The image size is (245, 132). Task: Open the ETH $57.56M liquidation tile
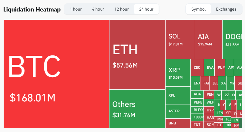(x=137, y=54)
